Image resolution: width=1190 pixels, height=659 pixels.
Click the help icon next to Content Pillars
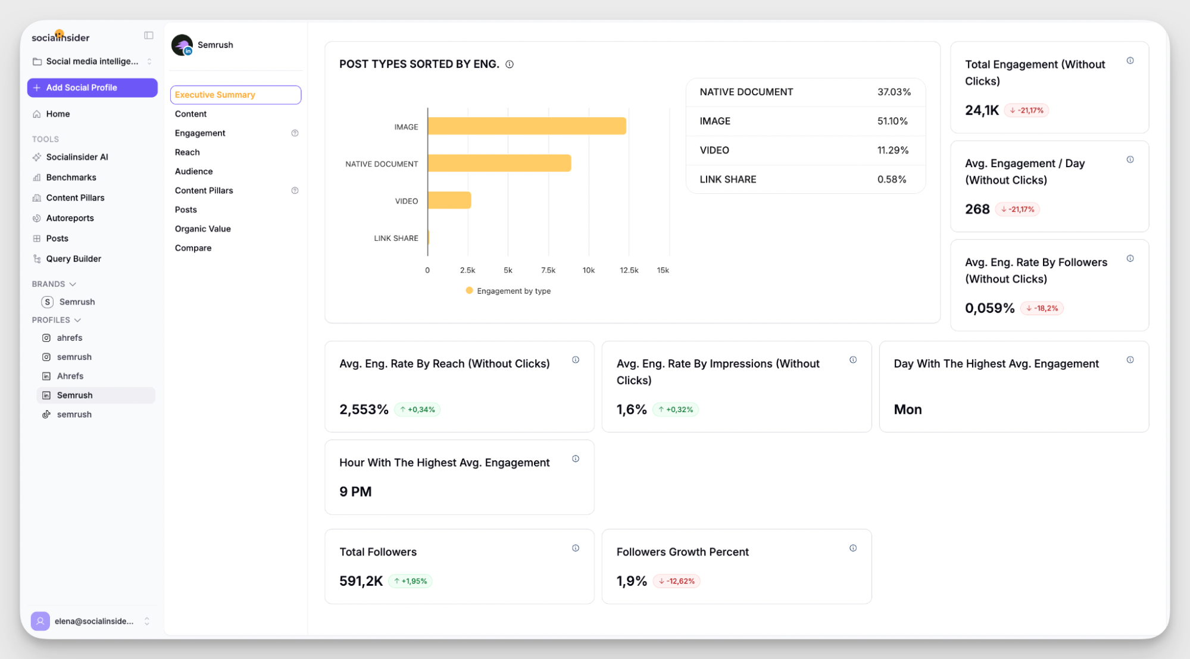pyautogui.click(x=295, y=190)
